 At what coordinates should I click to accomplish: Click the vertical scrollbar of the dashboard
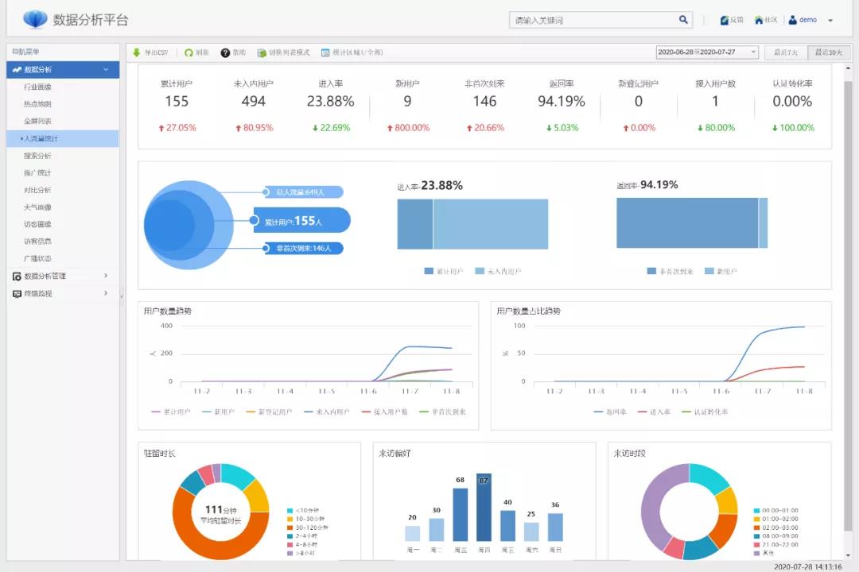click(848, 305)
